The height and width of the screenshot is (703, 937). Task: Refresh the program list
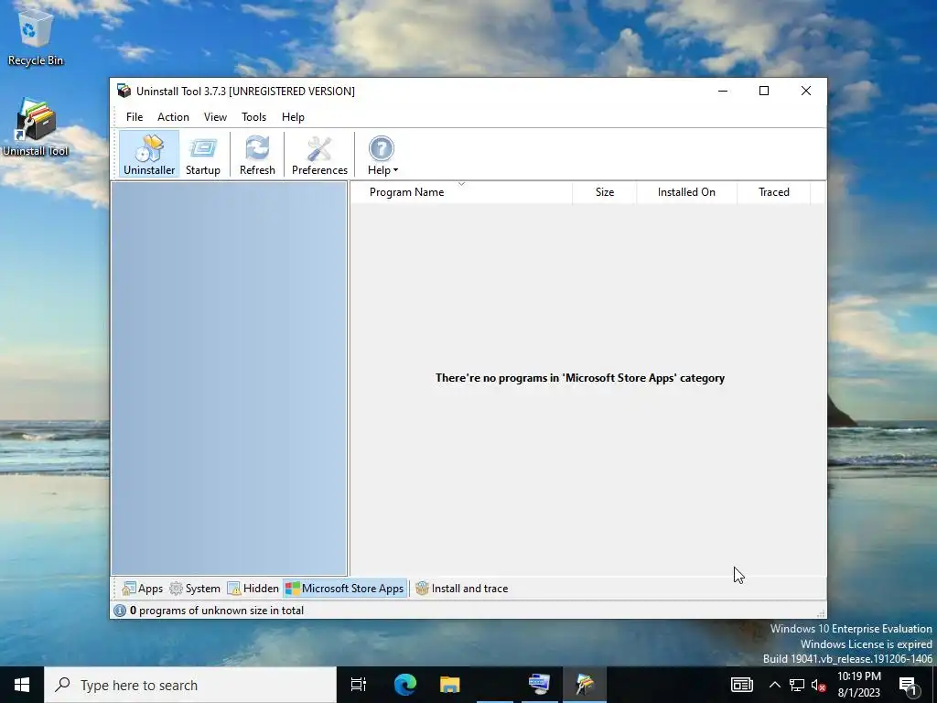click(x=257, y=155)
